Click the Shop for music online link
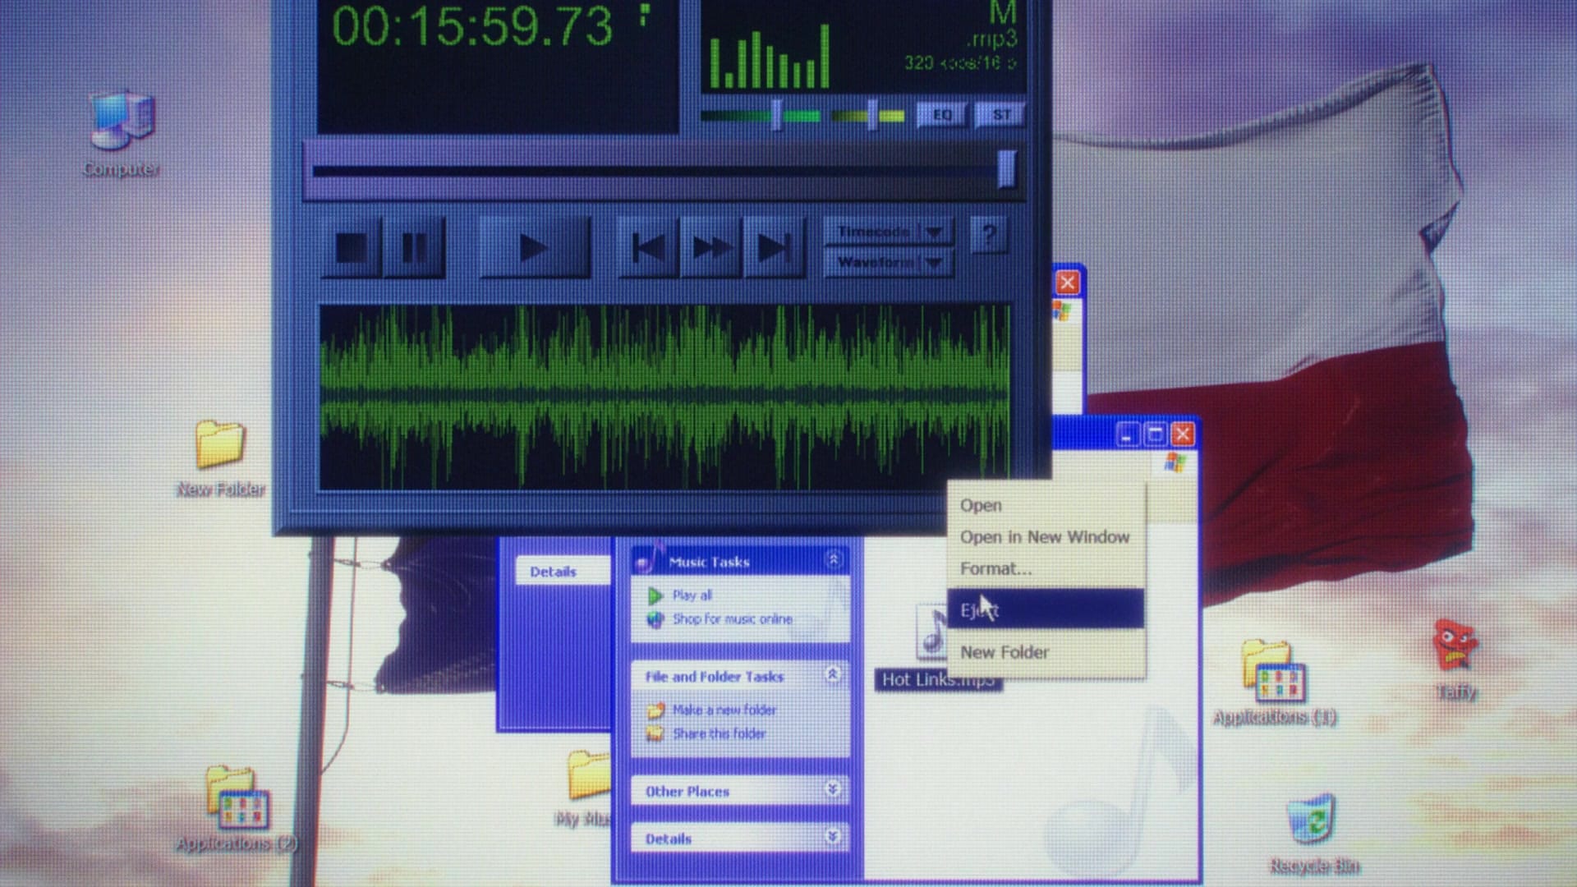Viewport: 1577px width, 887px height. [x=733, y=619]
